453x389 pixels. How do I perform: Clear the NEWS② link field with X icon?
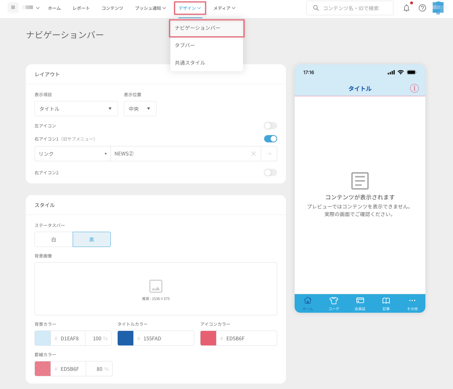254,154
